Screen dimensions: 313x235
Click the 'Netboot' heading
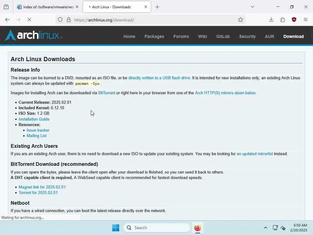pos(20,203)
